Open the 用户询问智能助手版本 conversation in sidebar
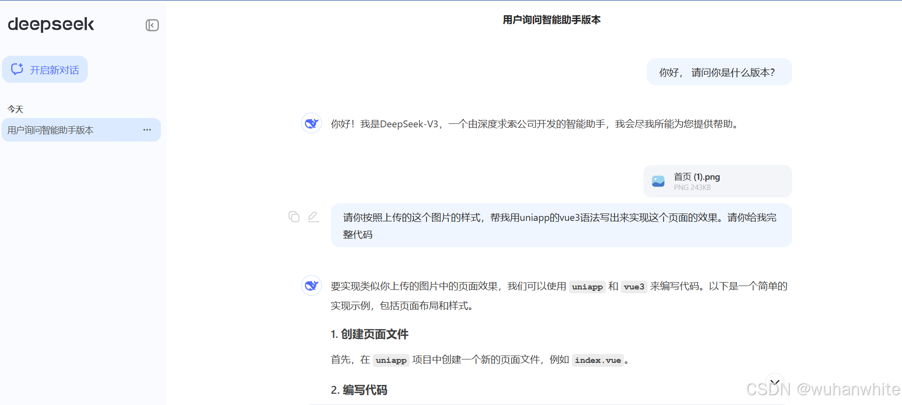902x405 pixels. pos(81,130)
